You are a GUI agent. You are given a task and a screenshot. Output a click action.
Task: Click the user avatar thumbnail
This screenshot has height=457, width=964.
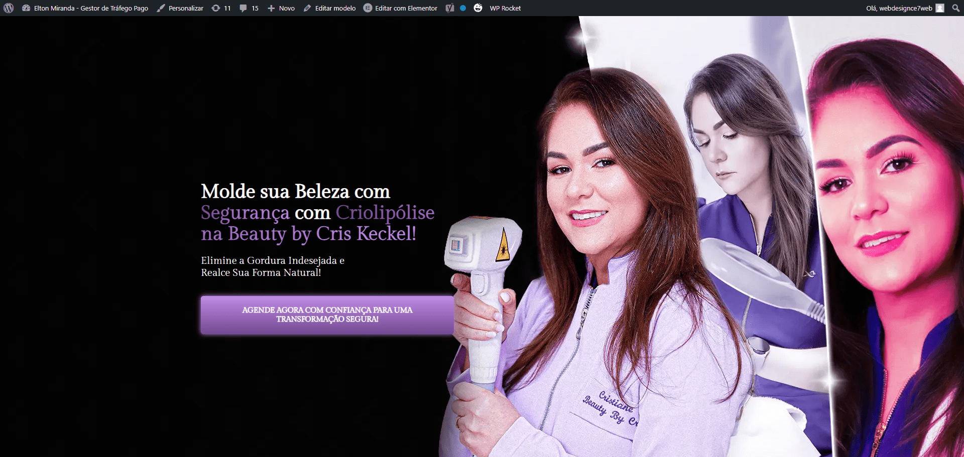coord(940,8)
